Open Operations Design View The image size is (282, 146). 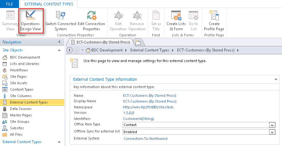click(x=30, y=21)
